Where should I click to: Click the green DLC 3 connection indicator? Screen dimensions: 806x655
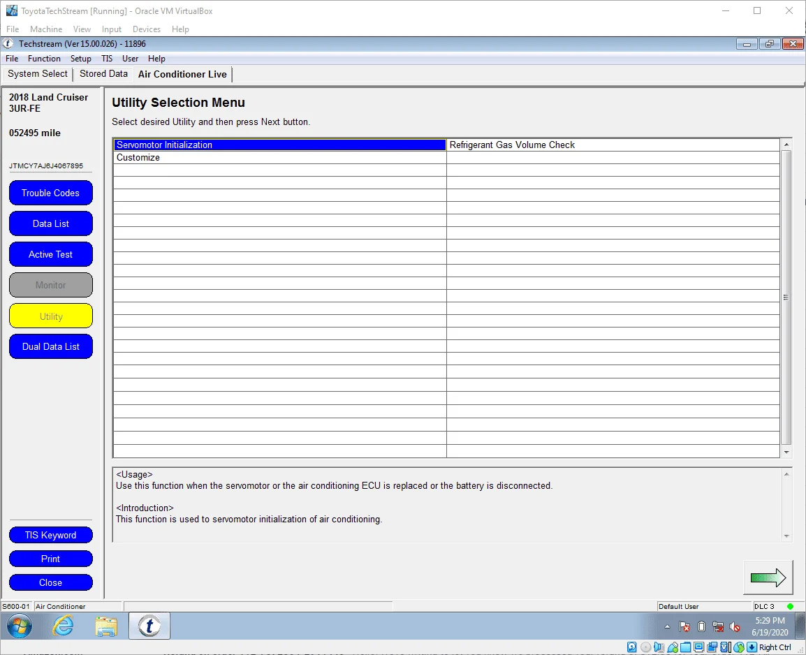pyautogui.click(x=790, y=607)
